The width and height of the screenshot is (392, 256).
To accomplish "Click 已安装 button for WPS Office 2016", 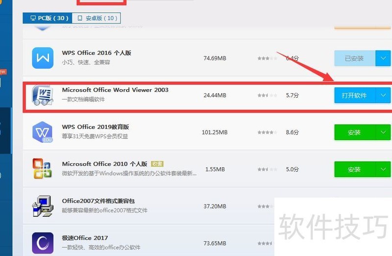I will click(x=355, y=58).
